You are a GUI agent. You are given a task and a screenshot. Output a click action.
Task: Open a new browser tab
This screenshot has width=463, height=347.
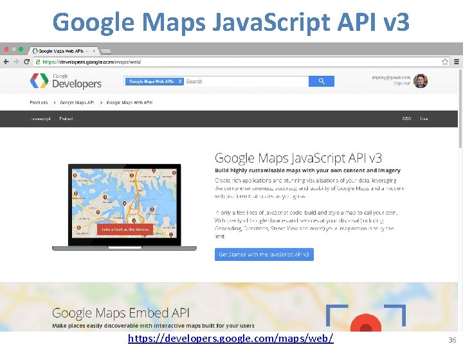[x=105, y=51]
